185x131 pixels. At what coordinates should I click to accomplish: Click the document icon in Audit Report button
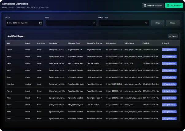pyautogui.click(x=168, y=5)
